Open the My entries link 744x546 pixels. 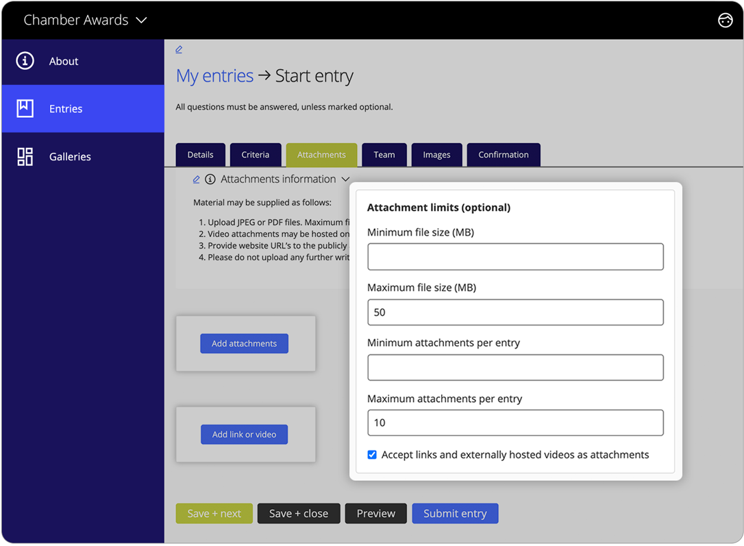coord(214,75)
